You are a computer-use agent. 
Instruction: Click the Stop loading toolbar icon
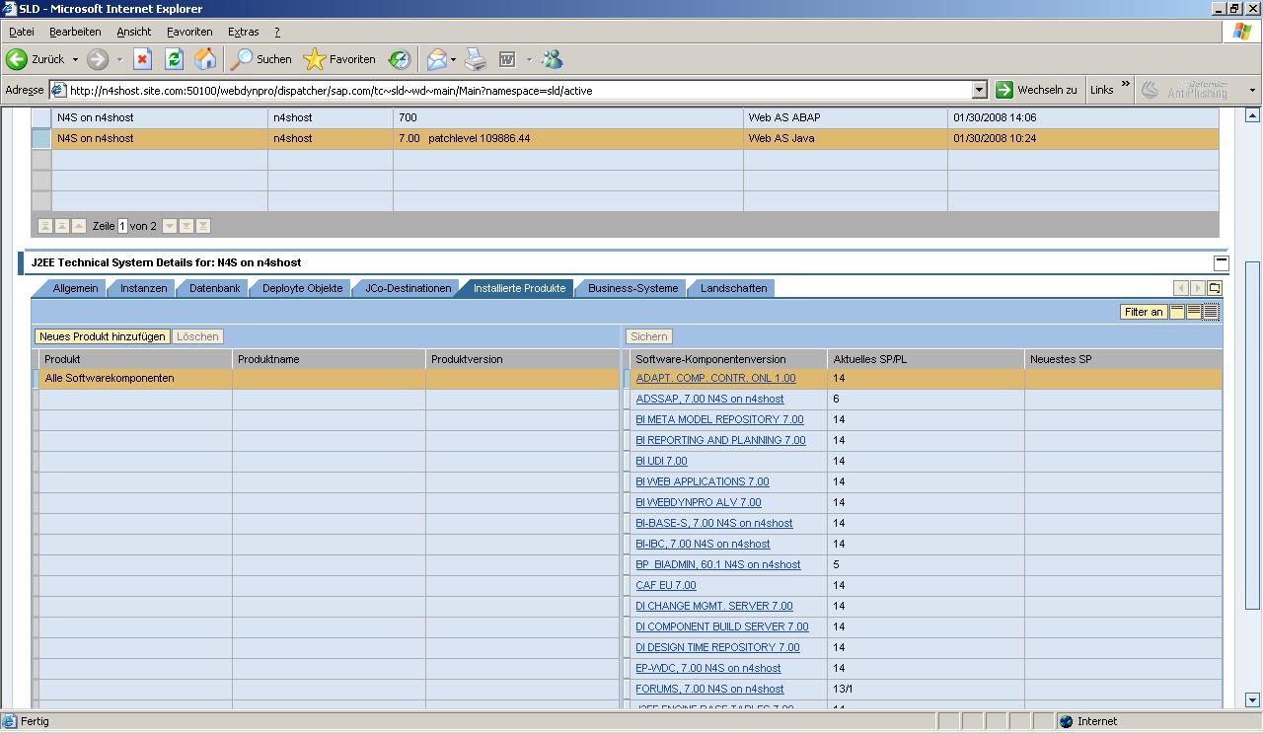coord(142,59)
